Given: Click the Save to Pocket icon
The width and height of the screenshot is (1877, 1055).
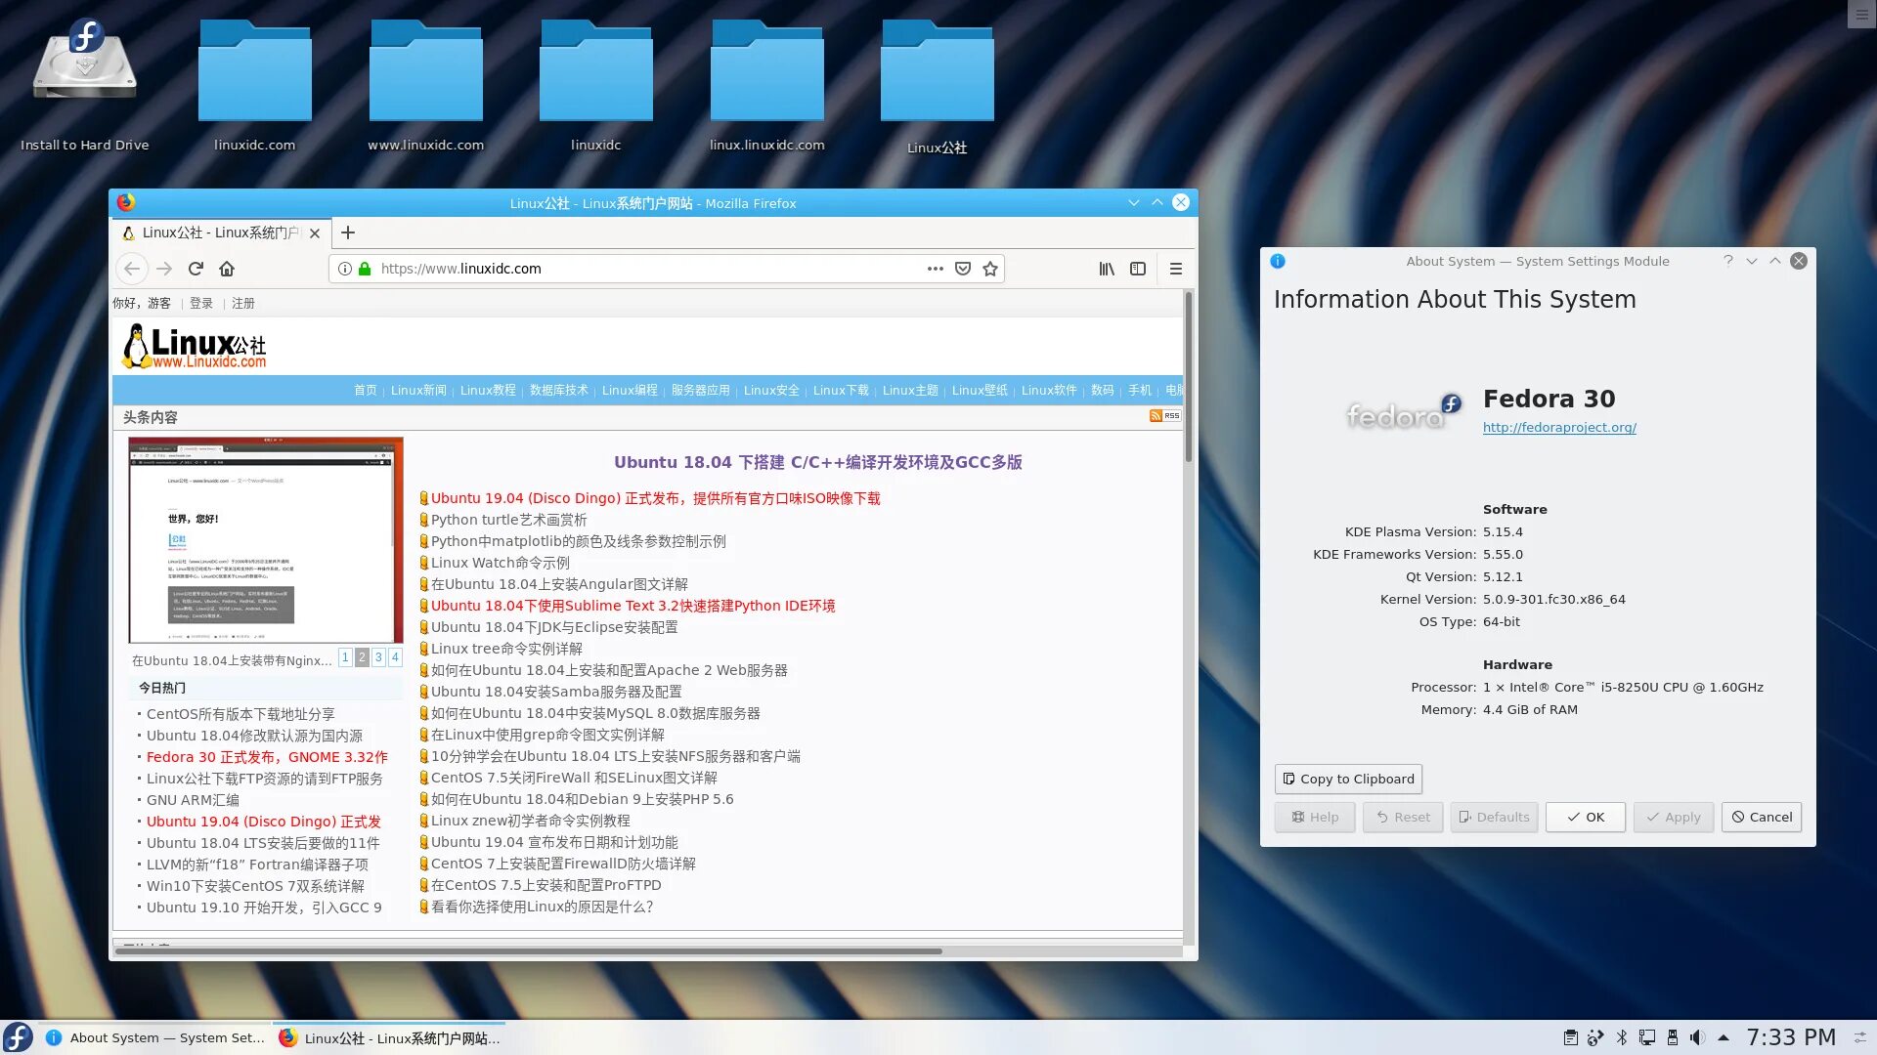Looking at the screenshot, I should pyautogui.click(x=963, y=269).
